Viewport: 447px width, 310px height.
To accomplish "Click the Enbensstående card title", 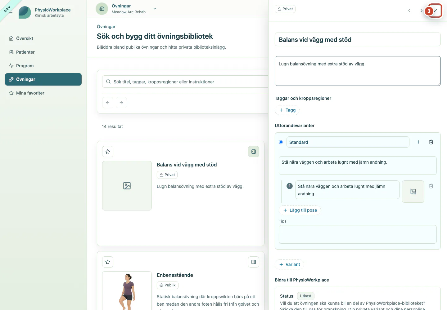I will [x=175, y=275].
